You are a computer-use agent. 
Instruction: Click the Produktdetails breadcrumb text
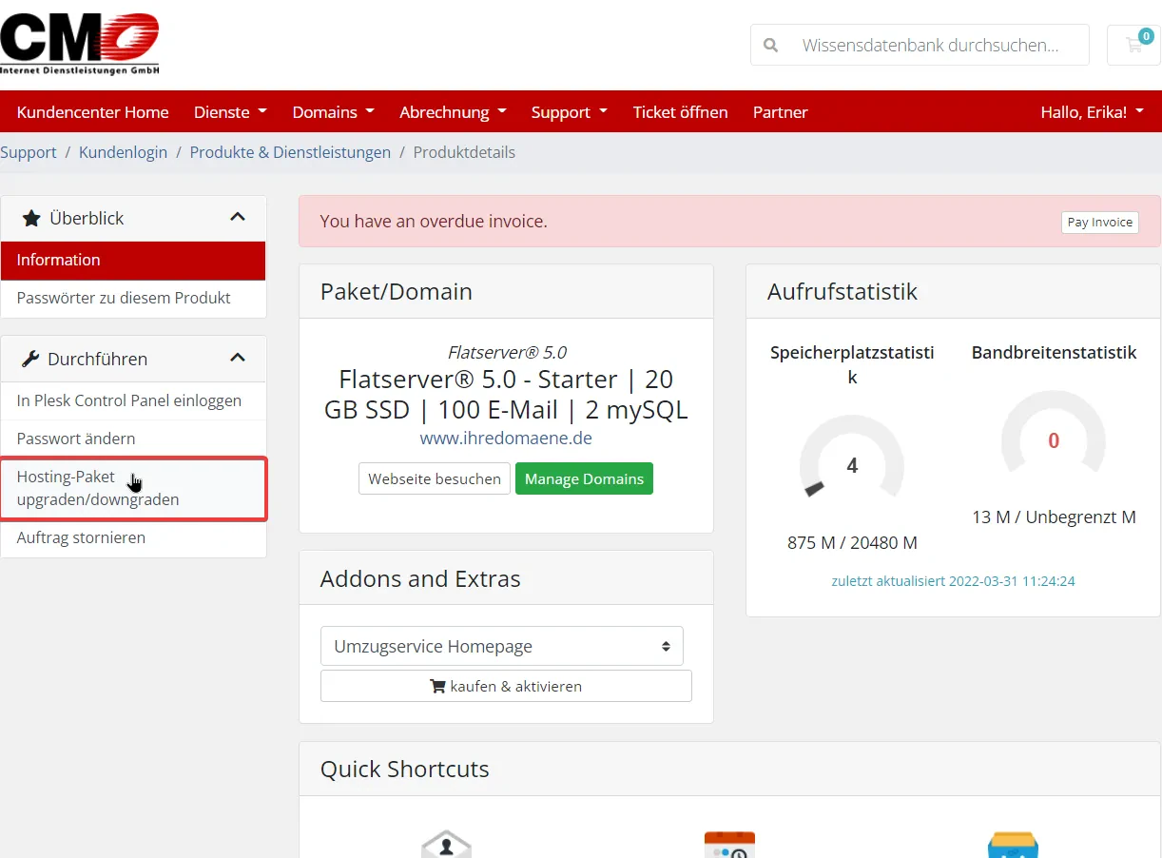tap(464, 152)
